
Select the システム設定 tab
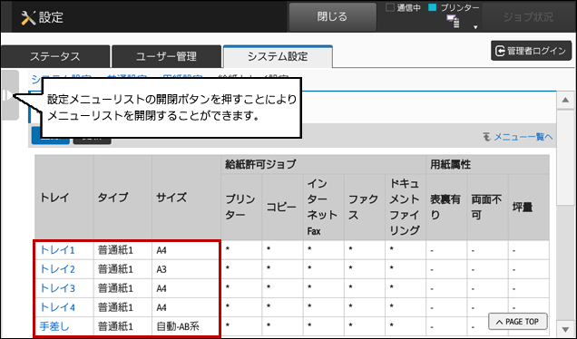tap(278, 56)
